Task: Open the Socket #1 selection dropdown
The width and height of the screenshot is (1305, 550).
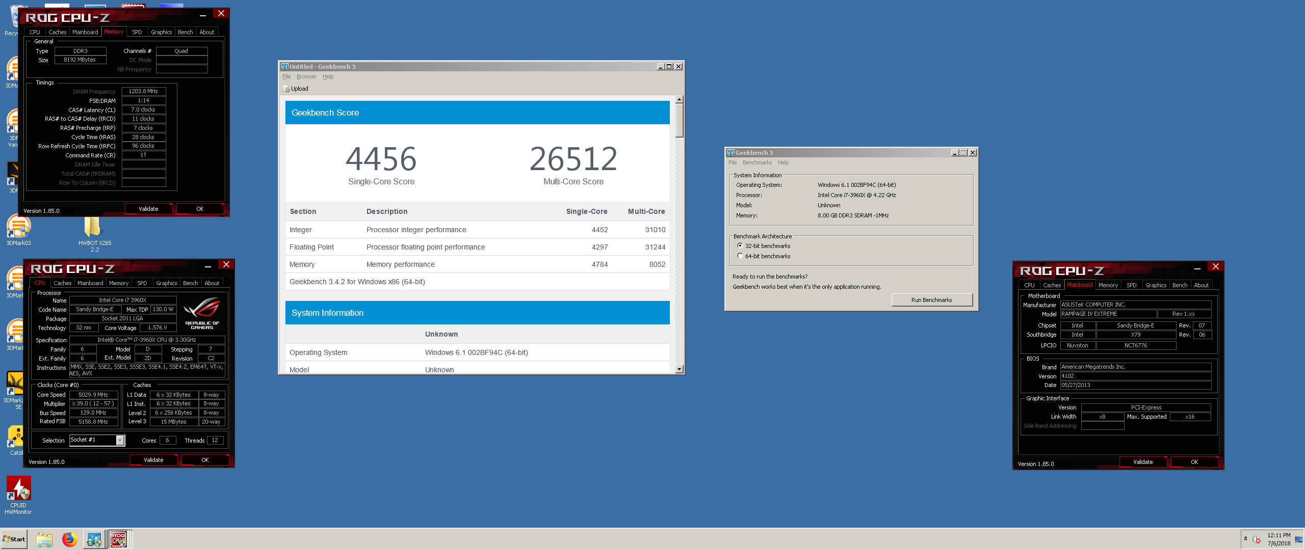Action: pyautogui.click(x=120, y=440)
